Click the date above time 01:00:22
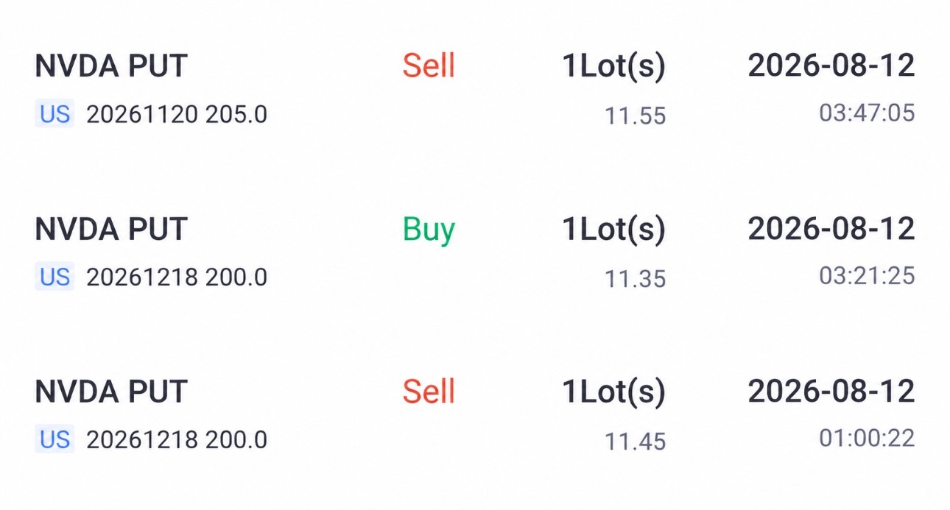Viewport: 950px width, 510px height. [831, 392]
